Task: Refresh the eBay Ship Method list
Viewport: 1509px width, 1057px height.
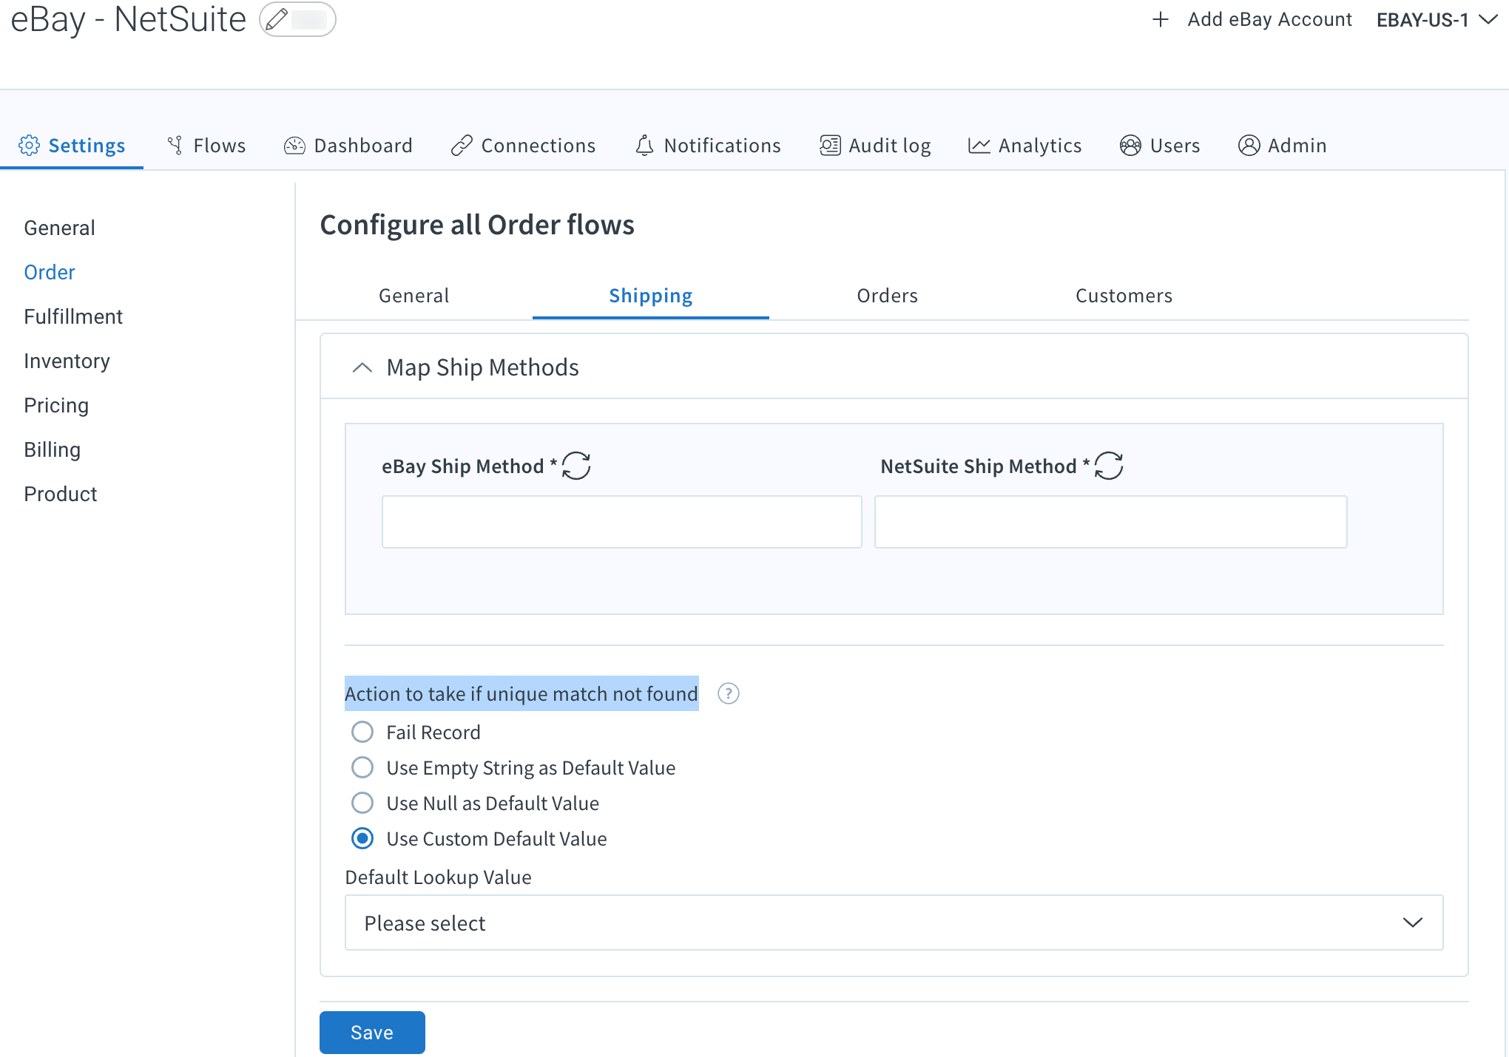Action: coord(576,466)
